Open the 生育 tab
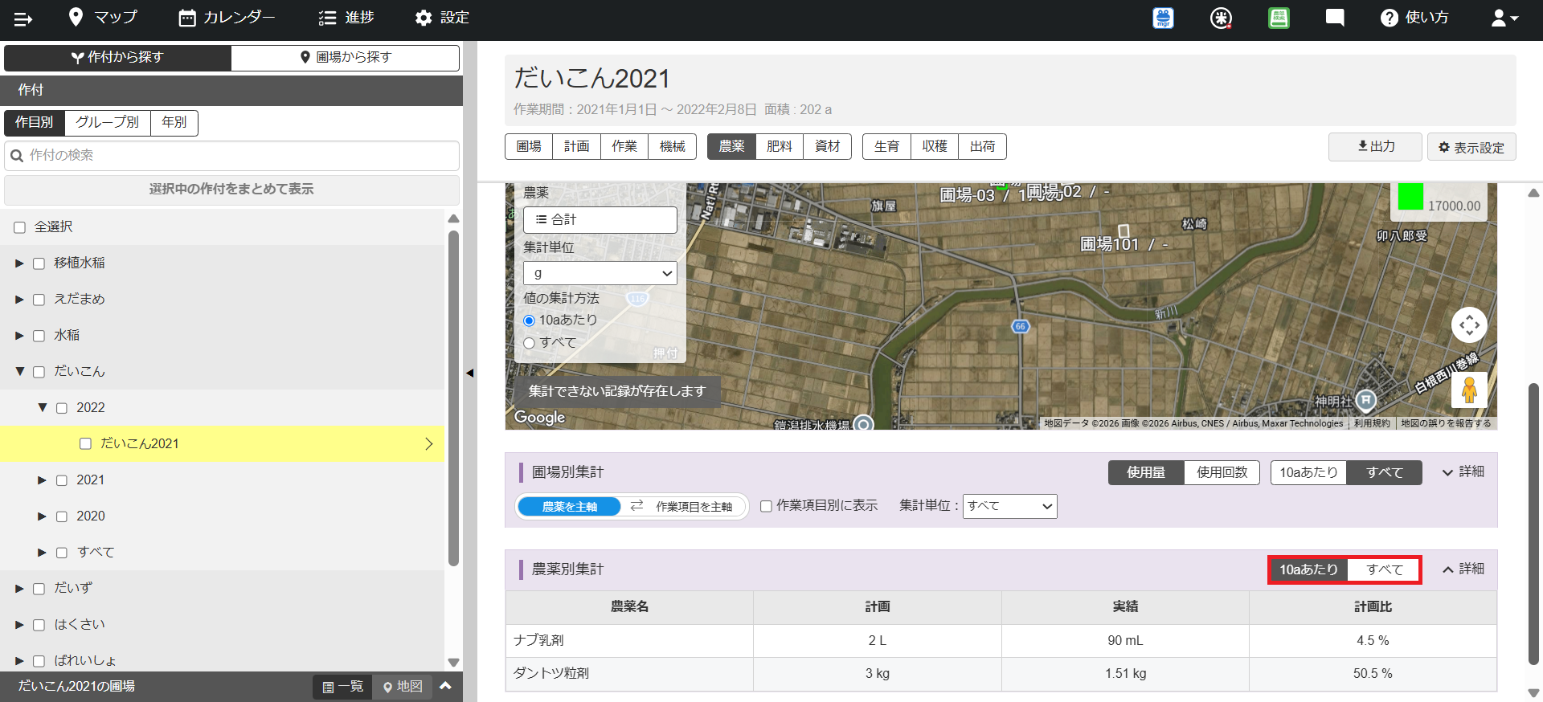 pos(886,146)
